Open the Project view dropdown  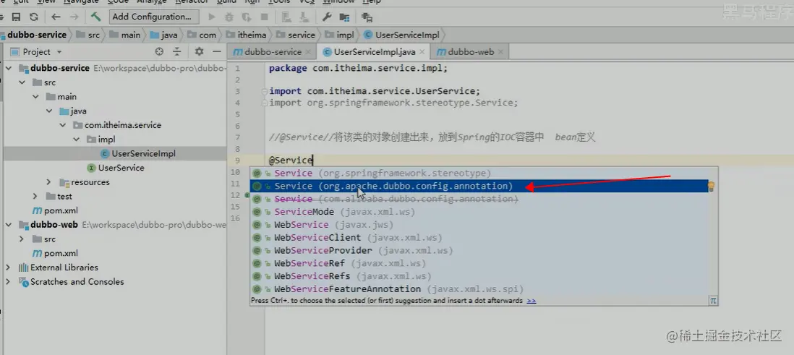(59, 52)
